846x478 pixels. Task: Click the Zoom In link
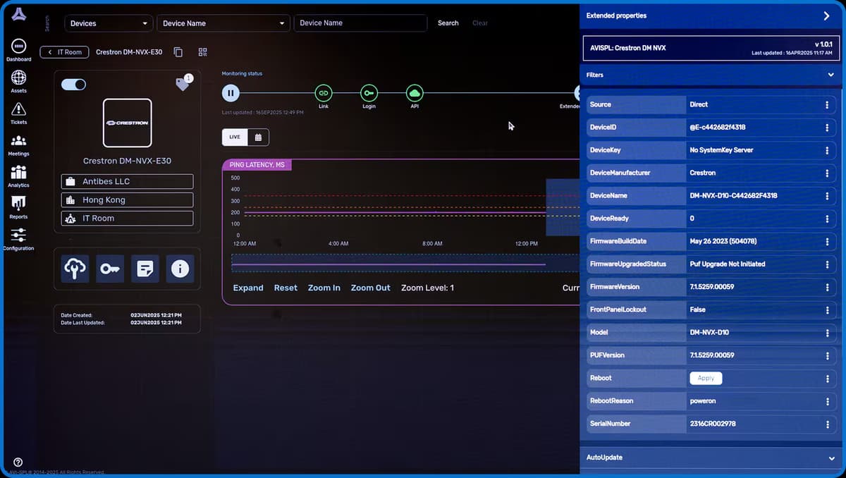[324, 288]
